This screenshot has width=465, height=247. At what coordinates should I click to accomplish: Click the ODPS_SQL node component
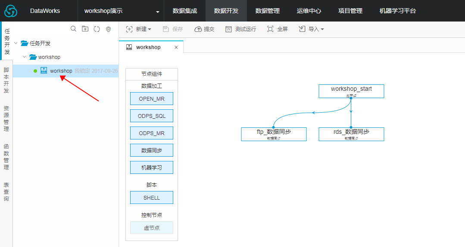pyautogui.click(x=152, y=116)
